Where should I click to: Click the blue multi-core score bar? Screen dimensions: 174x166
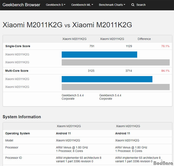(x=107, y=79)
